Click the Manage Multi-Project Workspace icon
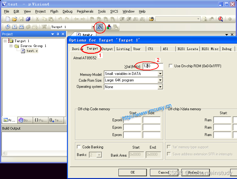 coord(116,27)
